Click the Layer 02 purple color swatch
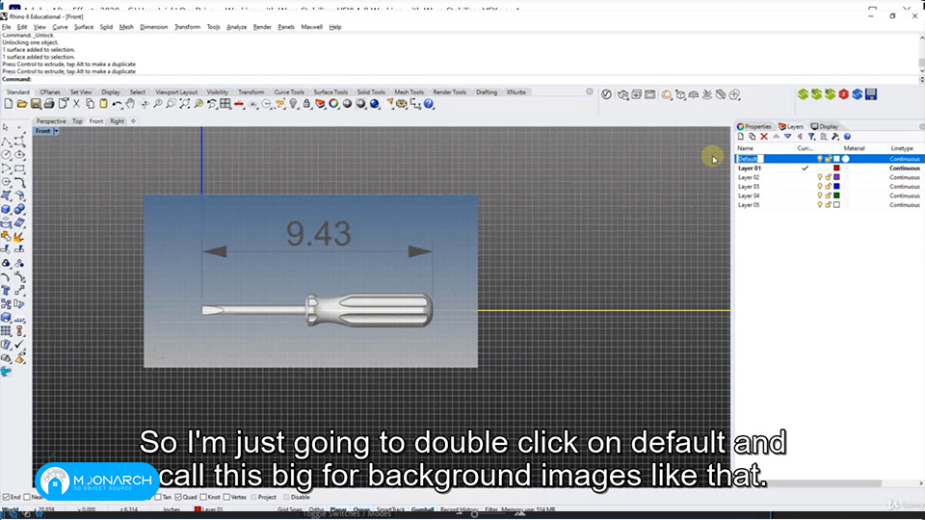 pos(836,177)
